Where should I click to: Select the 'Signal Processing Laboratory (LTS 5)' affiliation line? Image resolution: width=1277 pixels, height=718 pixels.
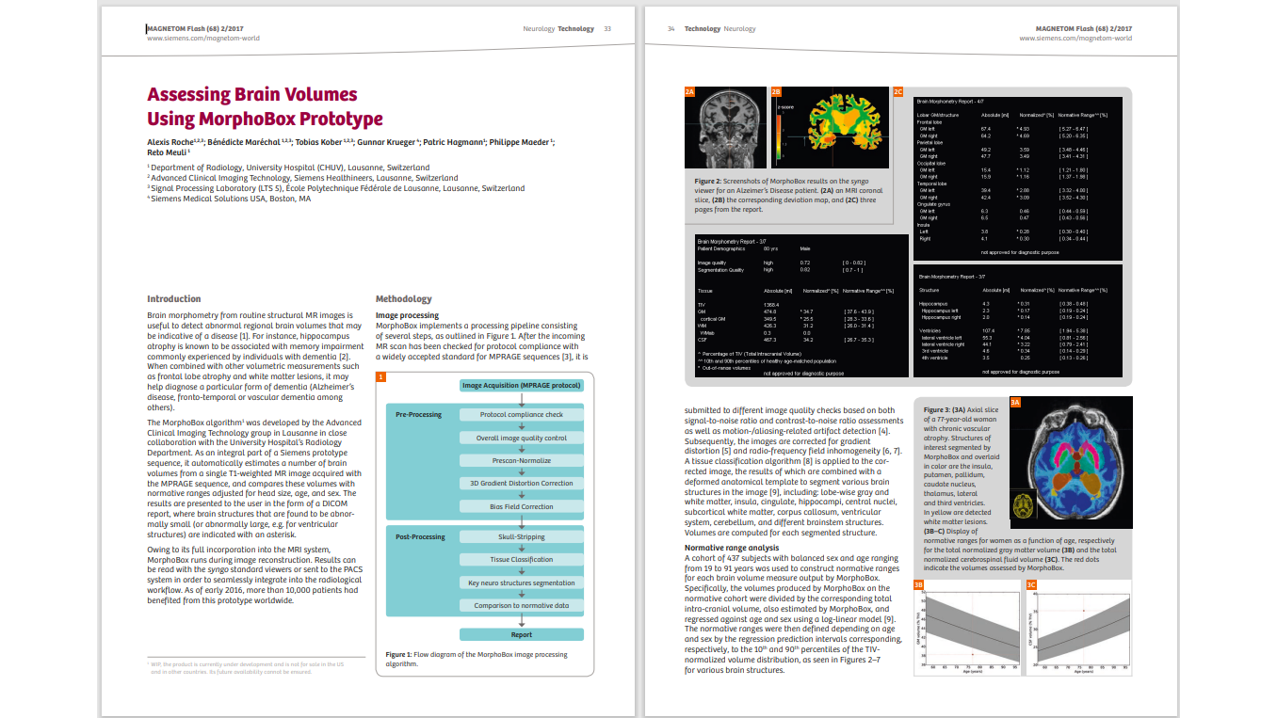(x=336, y=187)
